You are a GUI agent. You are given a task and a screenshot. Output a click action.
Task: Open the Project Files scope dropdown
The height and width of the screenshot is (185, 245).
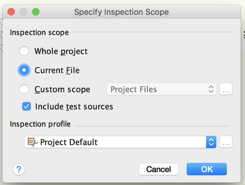[162, 89]
